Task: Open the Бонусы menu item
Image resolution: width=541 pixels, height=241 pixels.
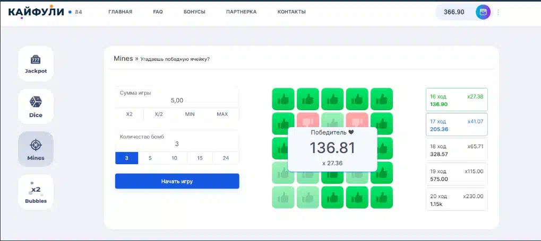Action: 194,12
